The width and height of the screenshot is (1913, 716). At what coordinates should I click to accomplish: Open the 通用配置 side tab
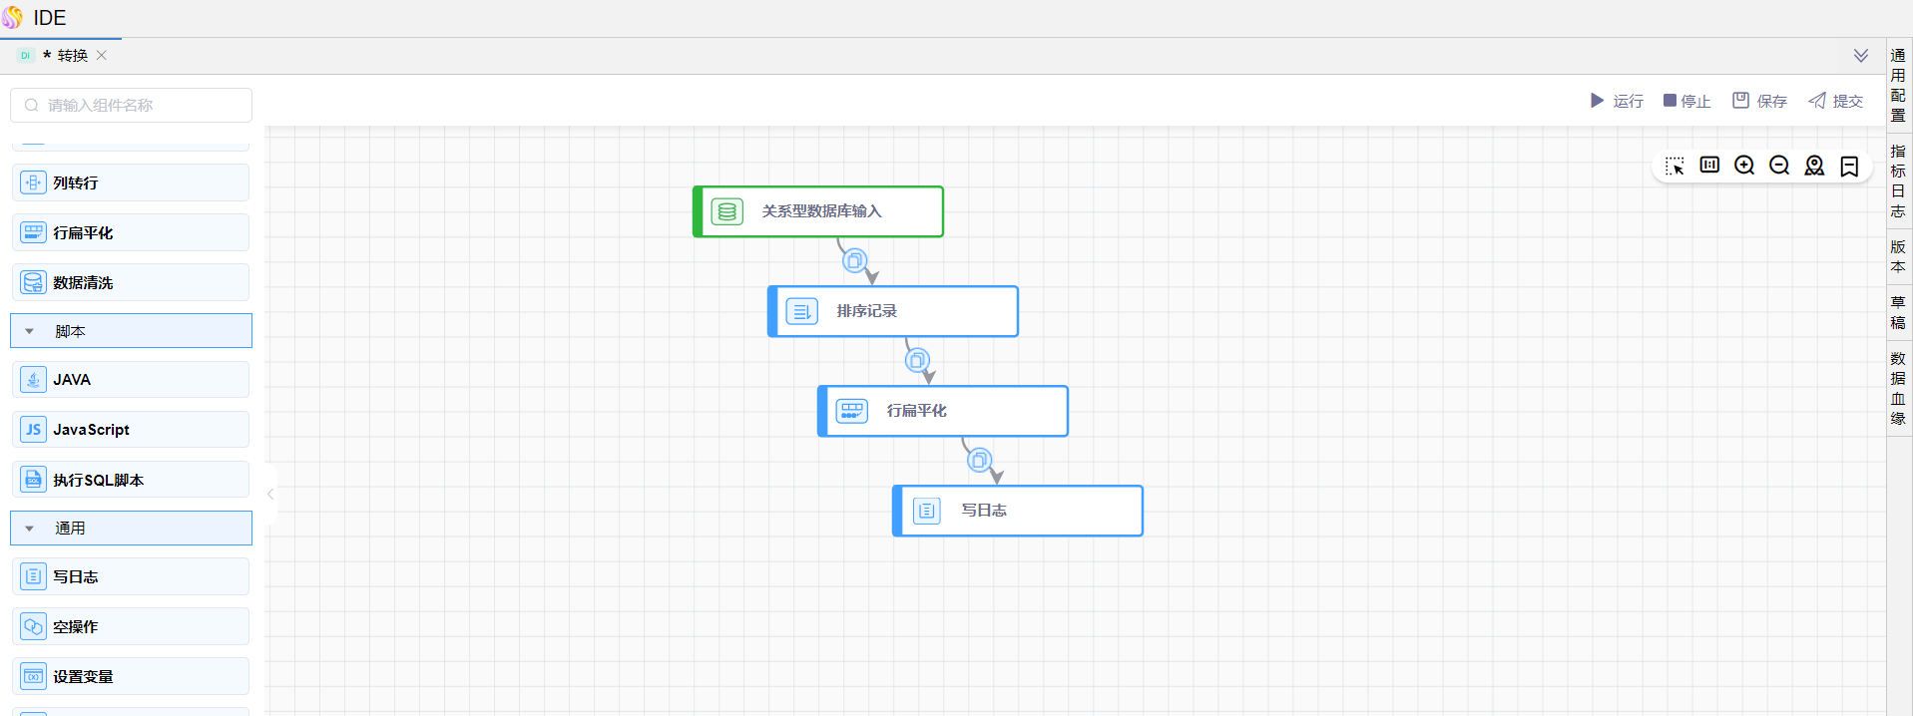1898,85
